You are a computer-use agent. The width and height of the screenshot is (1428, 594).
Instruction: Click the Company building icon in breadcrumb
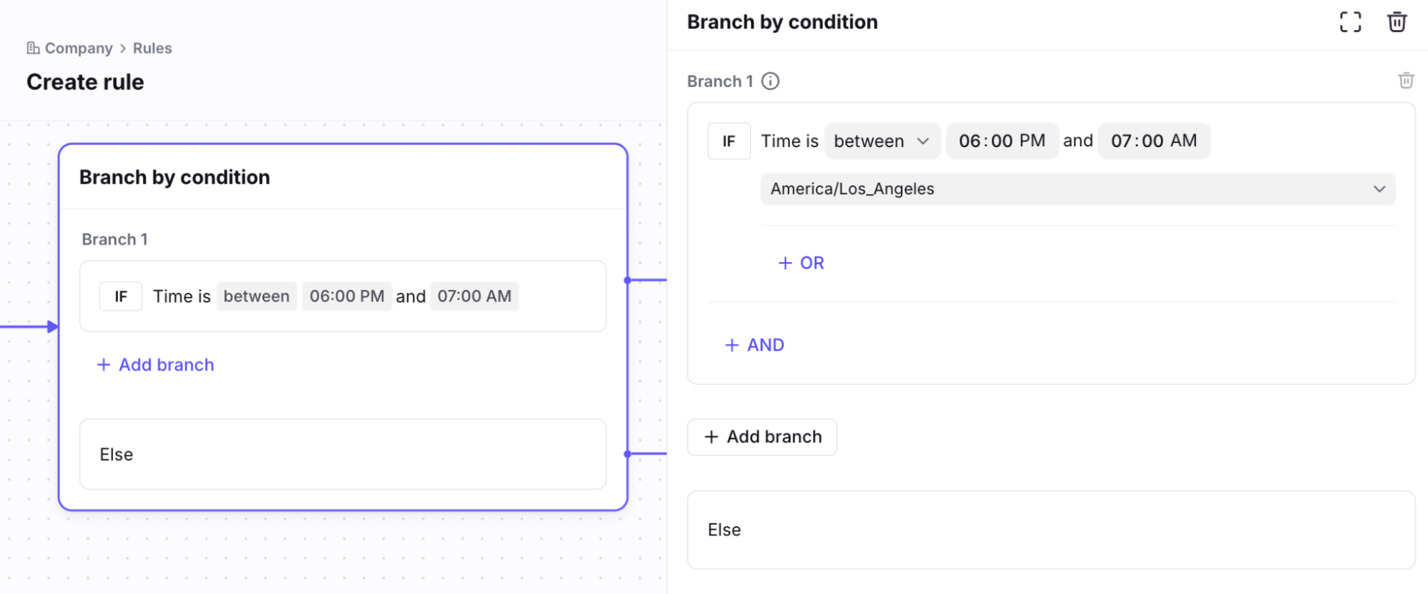point(33,48)
